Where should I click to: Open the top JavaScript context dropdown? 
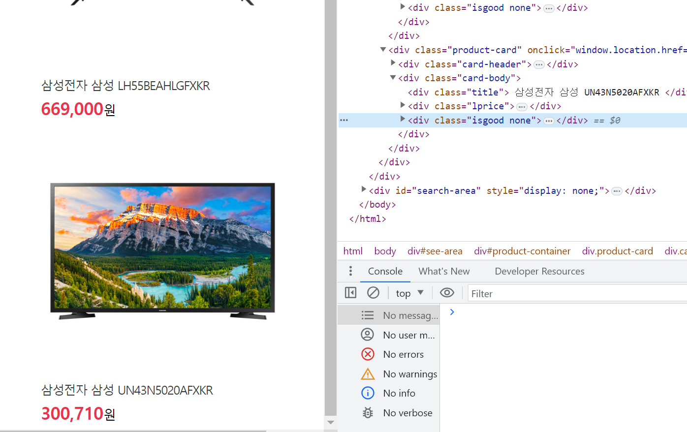409,293
